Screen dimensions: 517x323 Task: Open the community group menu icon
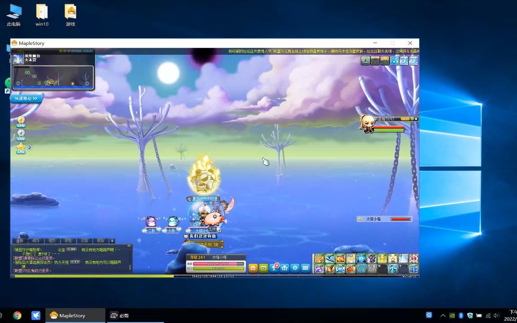tap(285, 268)
